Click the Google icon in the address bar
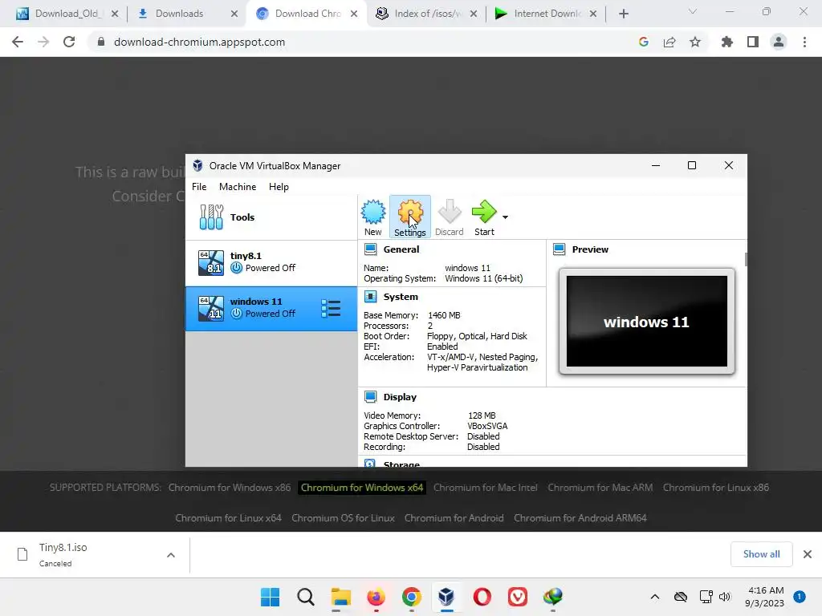 [644, 42]
